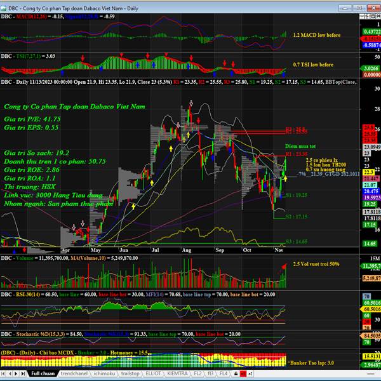Image resolution: width=381 pixels, height=381 pixels.
Task: Click the S2 : 17.15 support label
Action: click(x=297, y=217)
